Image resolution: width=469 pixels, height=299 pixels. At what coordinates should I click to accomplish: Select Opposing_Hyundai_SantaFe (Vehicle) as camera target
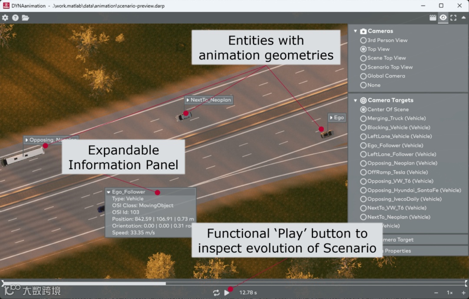411,190
